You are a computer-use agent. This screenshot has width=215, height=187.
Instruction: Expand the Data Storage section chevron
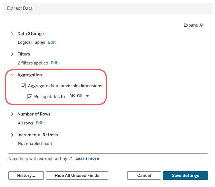[x=12, y=34]
